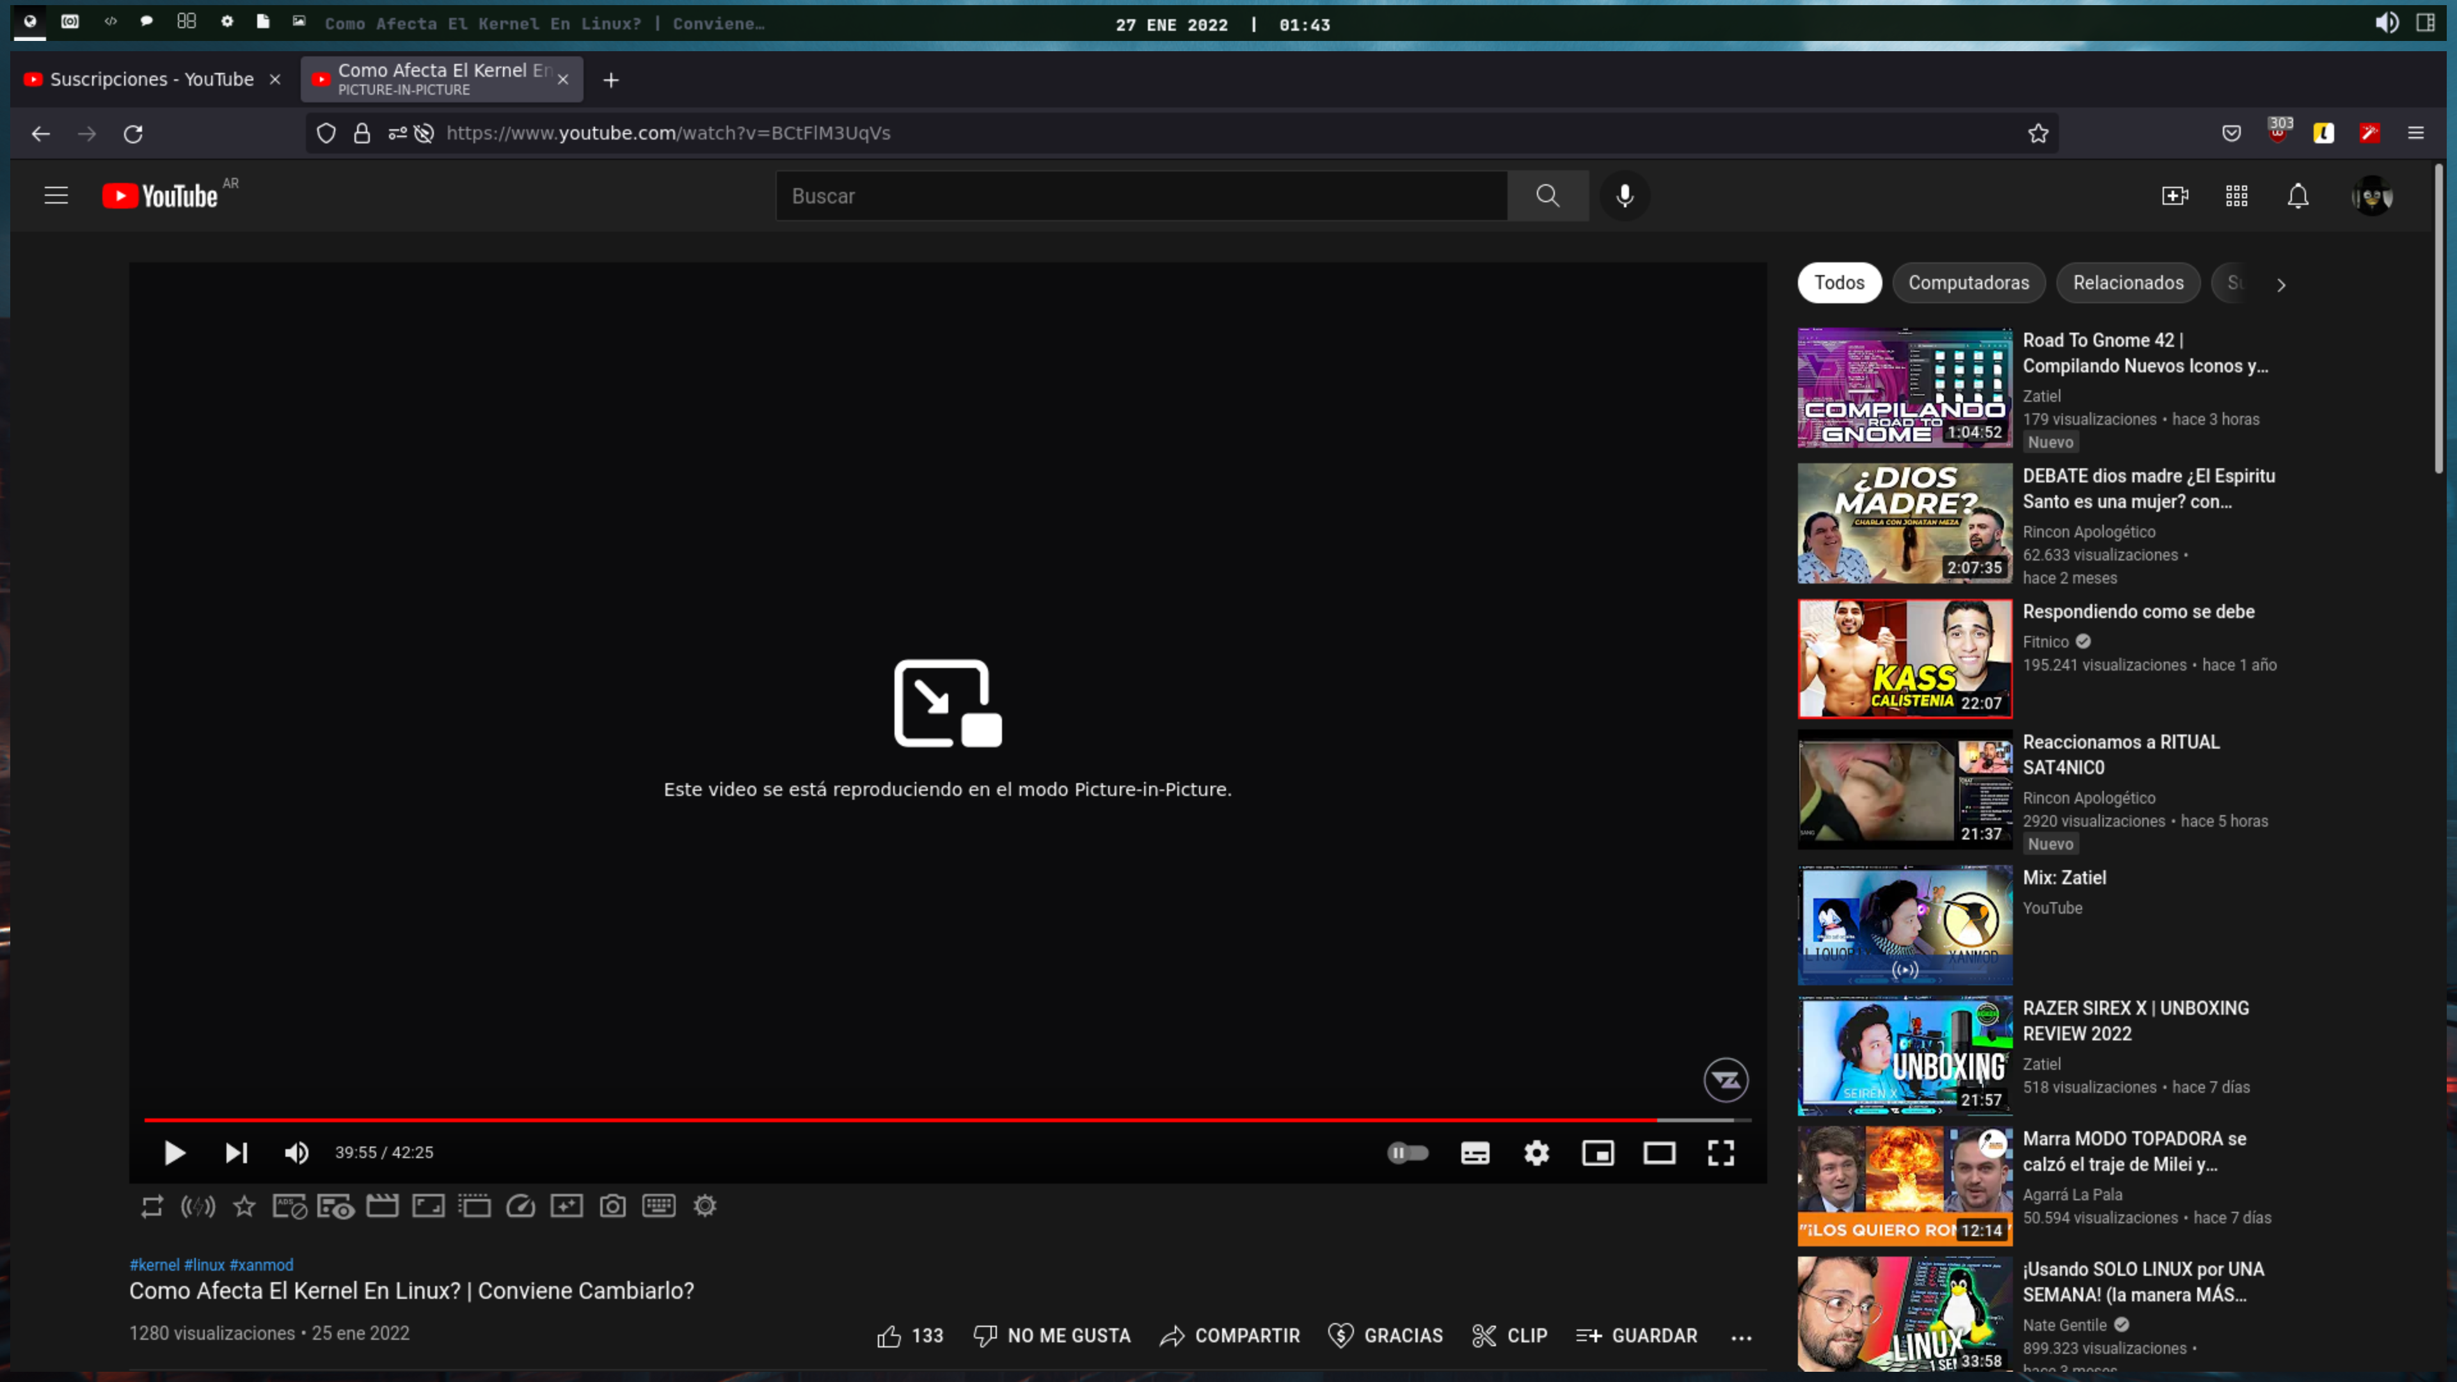This screenshot has width=2457, height=1382.
Task: Open YouTube player settings gear
Action: 1536,1153
